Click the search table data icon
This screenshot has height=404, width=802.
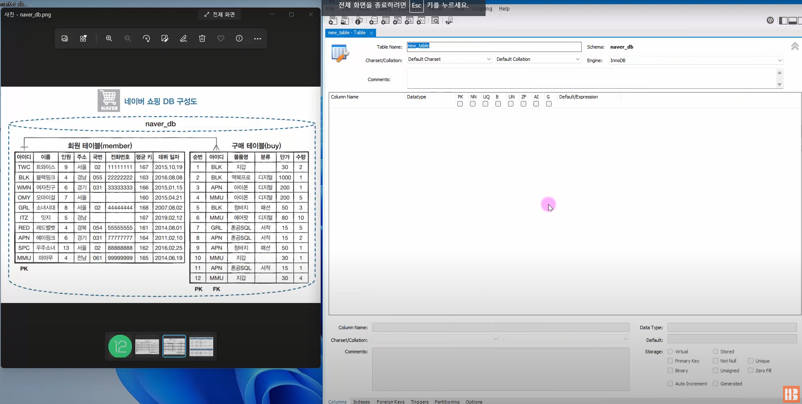[x=435, y=20]
